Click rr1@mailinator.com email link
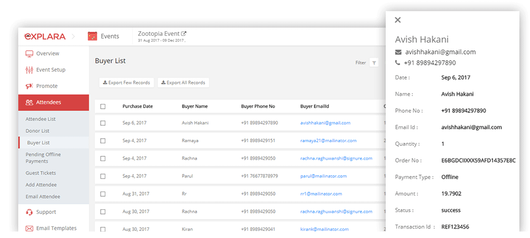Screen dimensions: 530x238 [321, 194]
